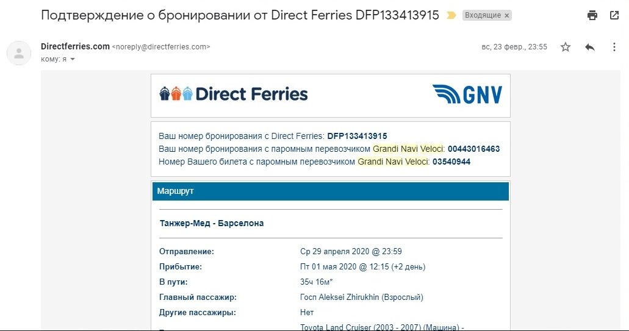Click the sender avatar picture
Image resolution: width=629 pixels, height=331 pixels.
[x=19, y=53]
